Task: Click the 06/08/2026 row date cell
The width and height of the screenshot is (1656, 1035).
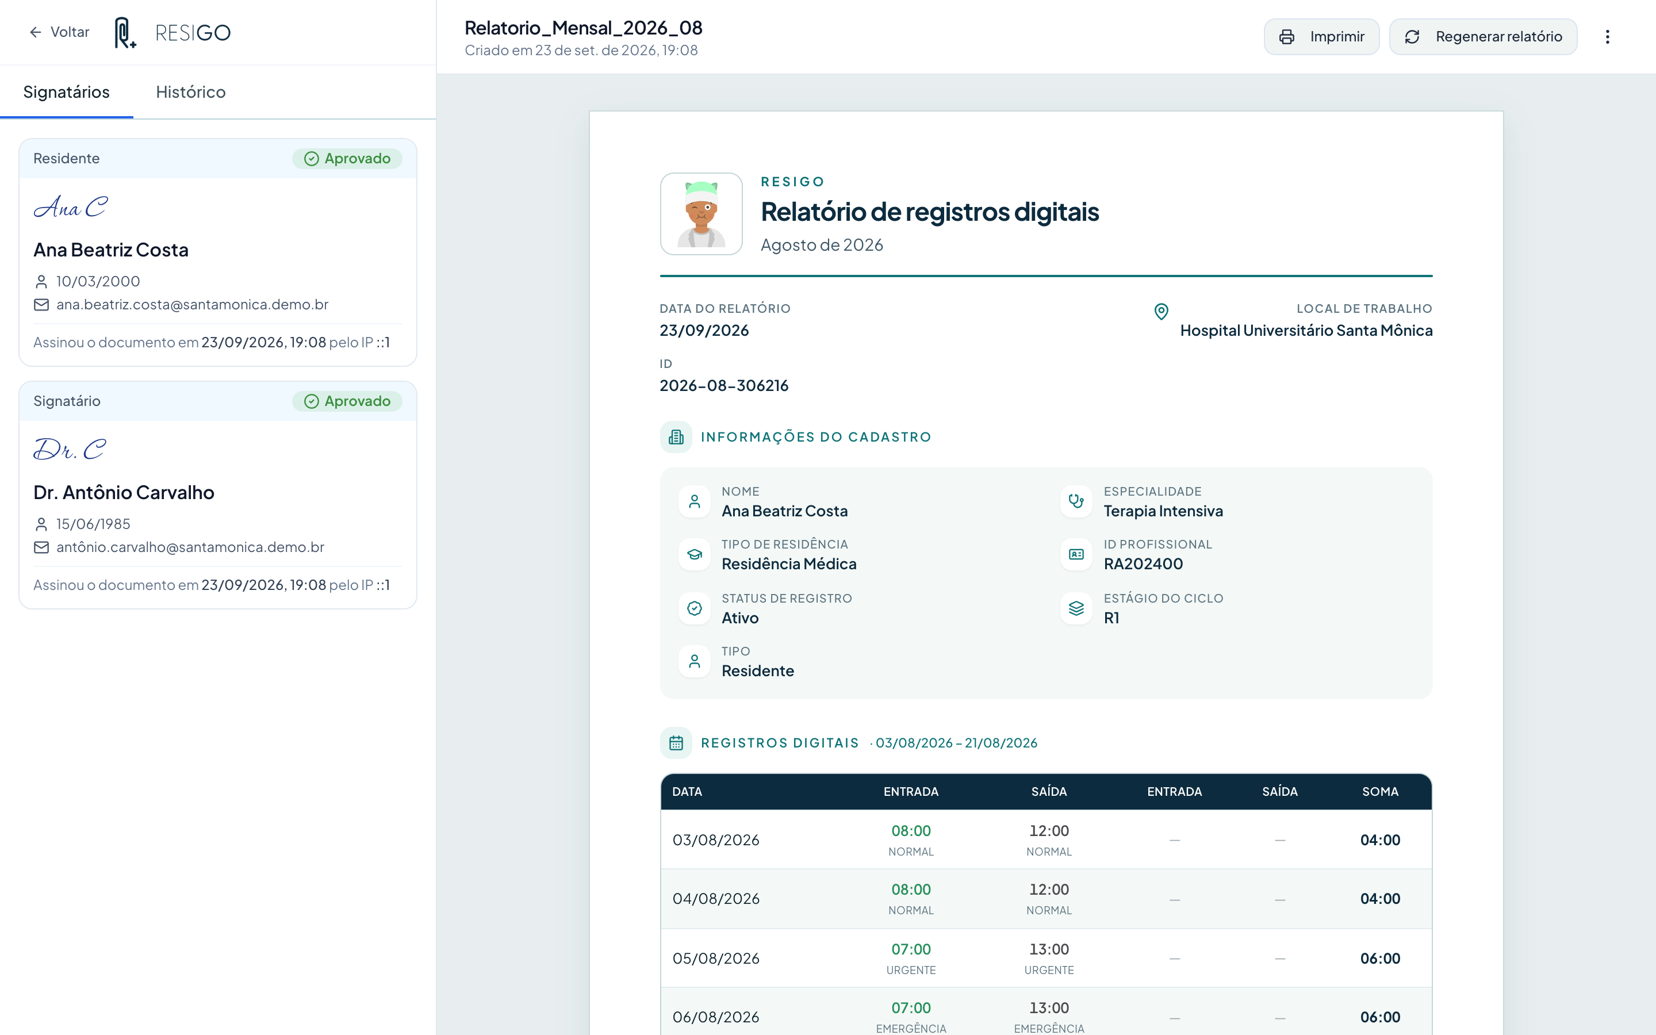Action: (716, 1018)
